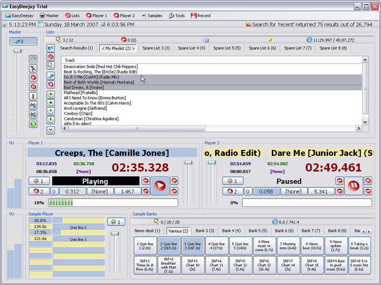This screenshot has height=285, width=381.
Task: Toggle the headphone 1 button in Player 2
Action: [x=233, y=181]
